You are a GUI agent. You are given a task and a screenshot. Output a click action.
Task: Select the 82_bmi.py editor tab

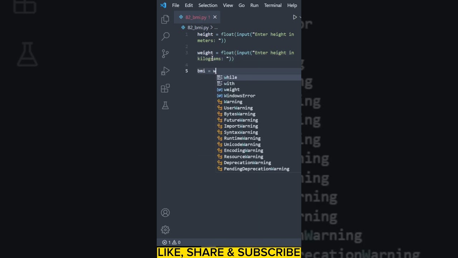pos(197,17)
